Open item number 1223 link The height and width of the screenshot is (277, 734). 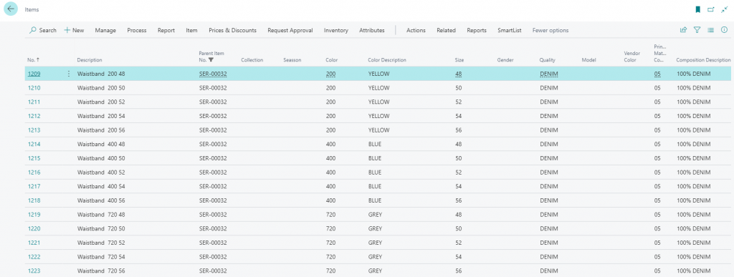(34, 271)
